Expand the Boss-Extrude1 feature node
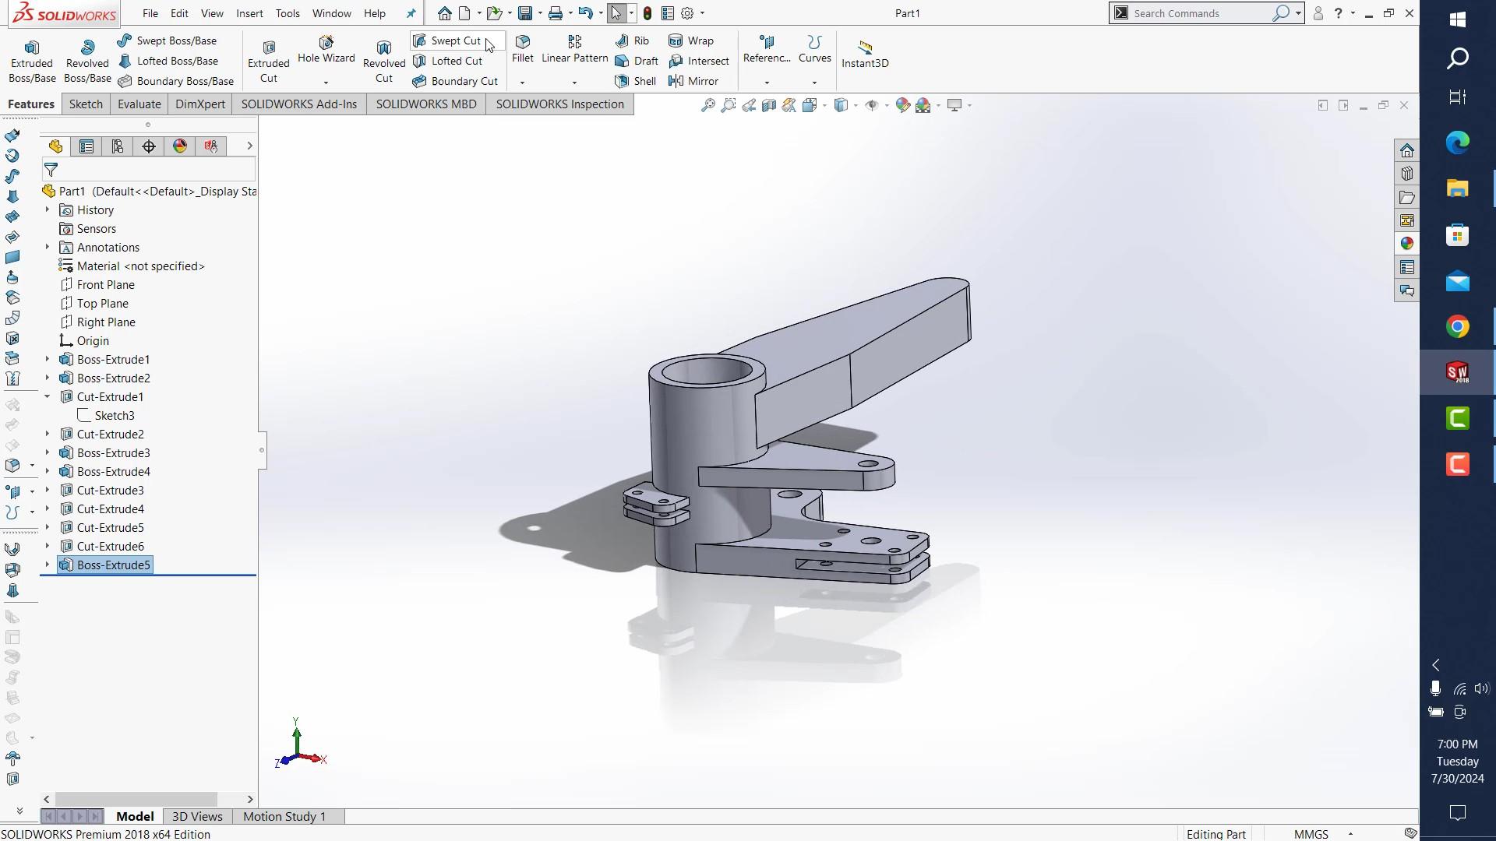Image resolution: width=1496 pixels, height=841 pixels. pos(47,359)
